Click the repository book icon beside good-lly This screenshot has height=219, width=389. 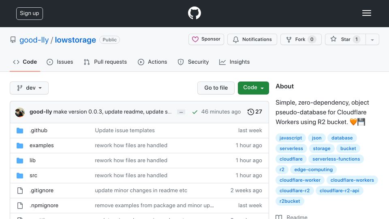(x=13, y=40)
